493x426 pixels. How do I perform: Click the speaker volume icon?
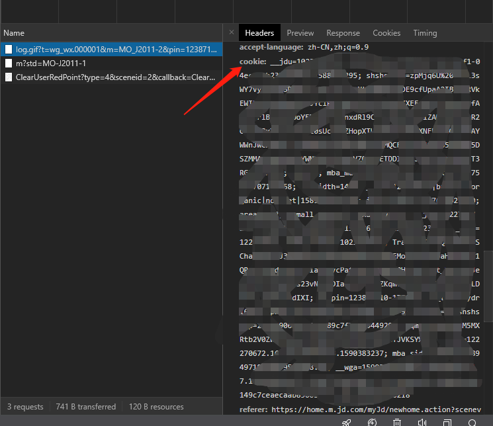[x=422, y=422]
